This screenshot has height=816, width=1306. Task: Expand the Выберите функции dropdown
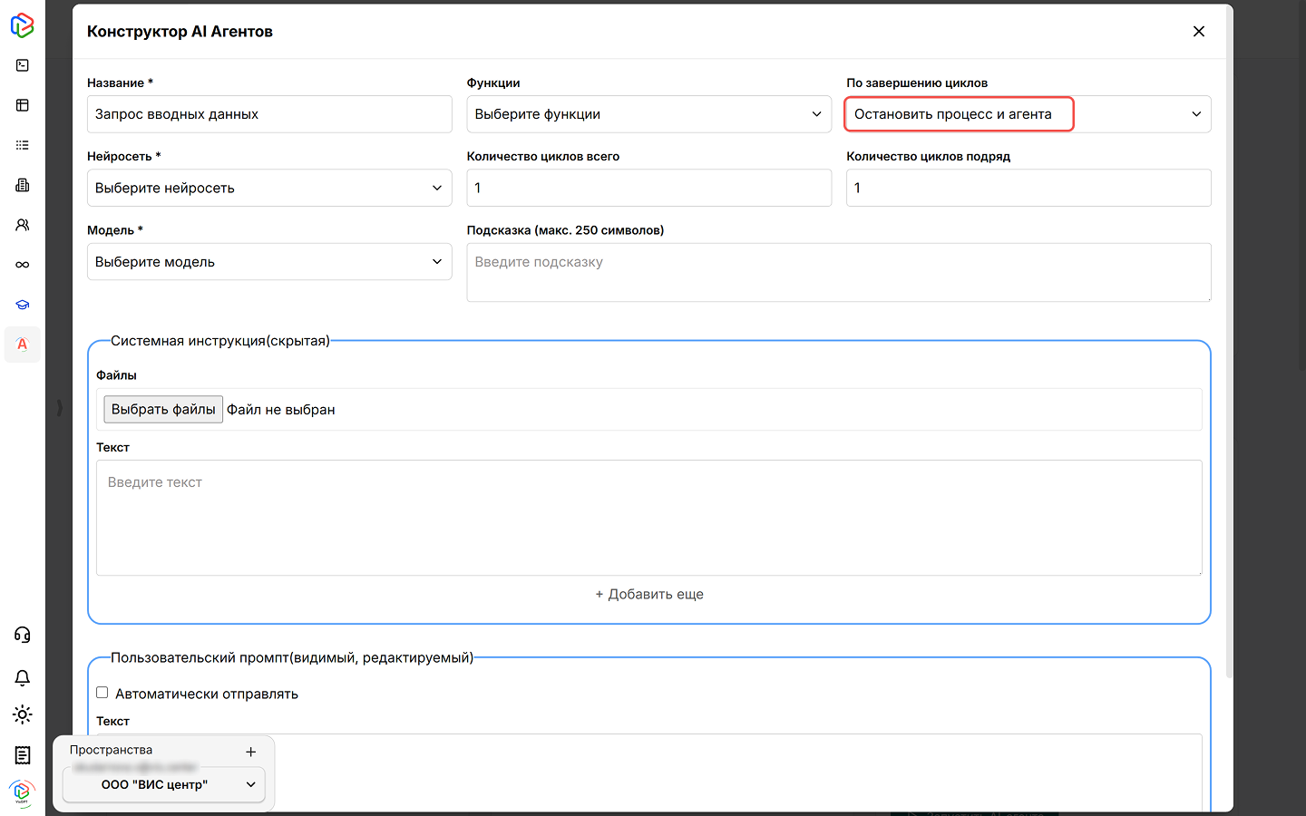point(648,114)
